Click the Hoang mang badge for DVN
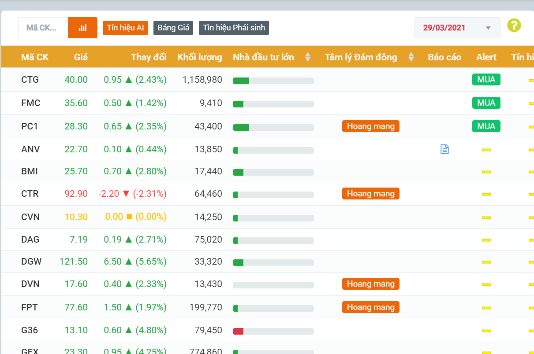 (x=370, y=284)
